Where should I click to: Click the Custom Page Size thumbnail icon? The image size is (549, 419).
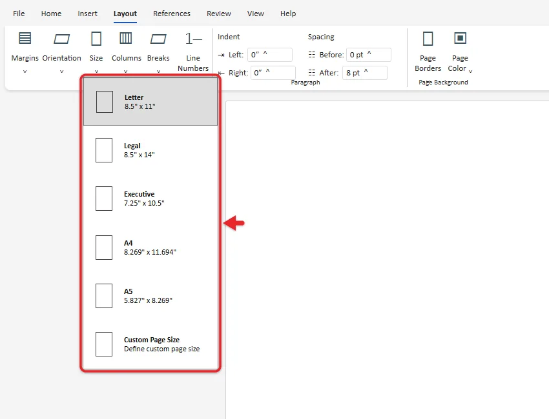pyautogui.click(x=104, y=344)
